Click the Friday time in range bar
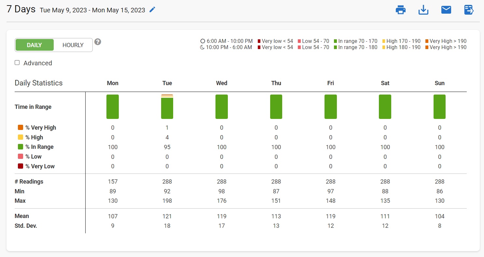This screenshot has width=484, height=257. click(331, 107)
